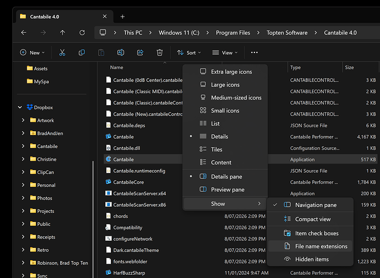Click the Cantabile application file icon
Image resolution: width=380 pixels, height=278 pixels.
coord(108,159)
